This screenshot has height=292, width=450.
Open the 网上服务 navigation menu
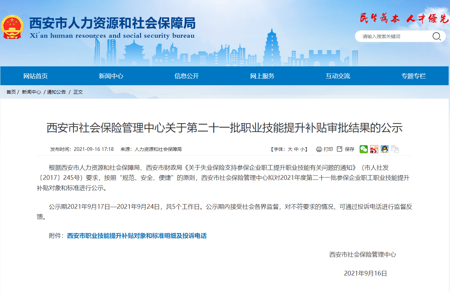(263, 76)
